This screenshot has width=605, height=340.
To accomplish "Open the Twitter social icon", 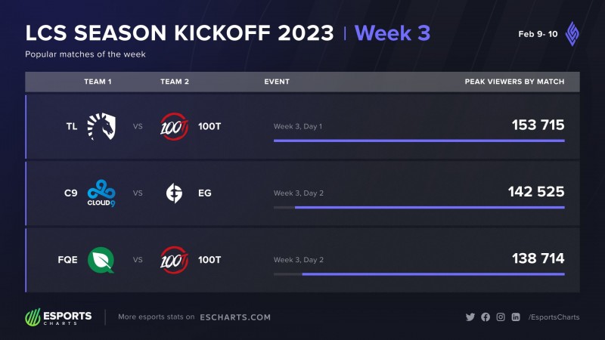I will pos(470,317).
